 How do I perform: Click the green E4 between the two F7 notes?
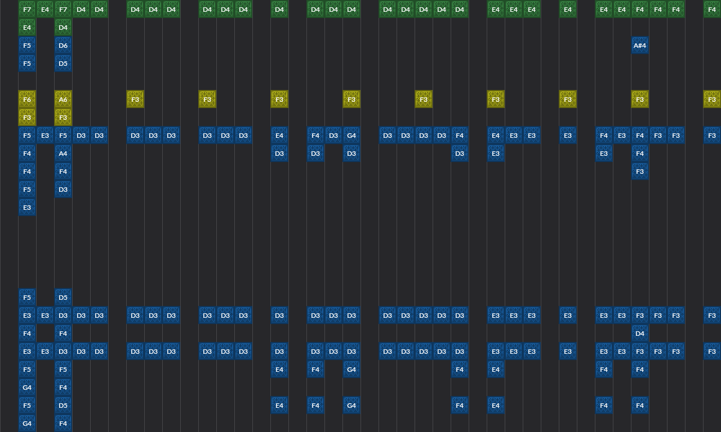click(45, 10)
